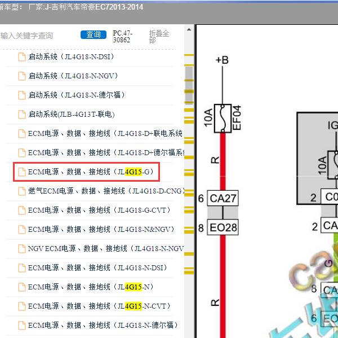Click document icon beside JL4G18-G-CVT row
The image size is (338, 338).
[x=22, y=210]
